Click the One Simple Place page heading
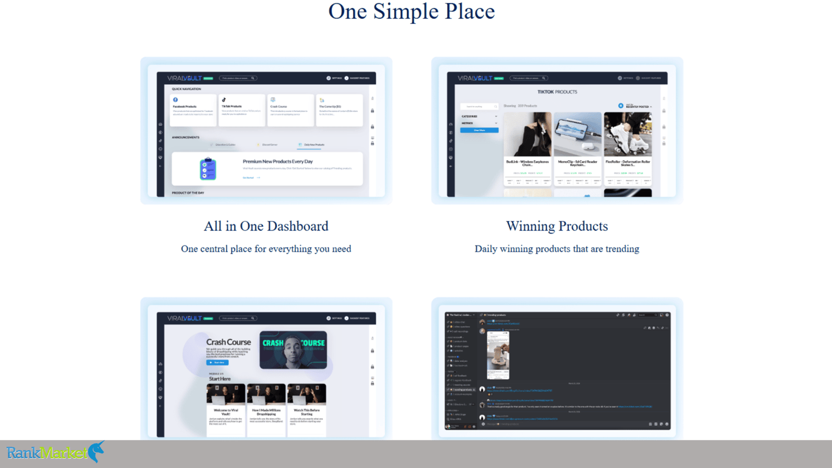Image resolution: width=832 pixels, height=468 pixels. pos(412,11)
